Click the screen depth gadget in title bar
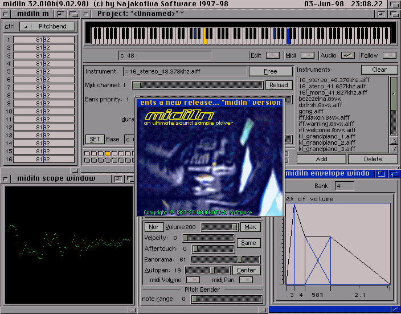401x314 pixels. coord(394,4)
